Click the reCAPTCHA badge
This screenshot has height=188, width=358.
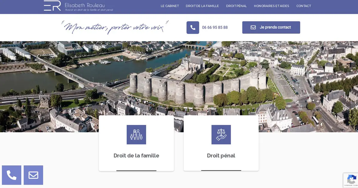[351, 180]
